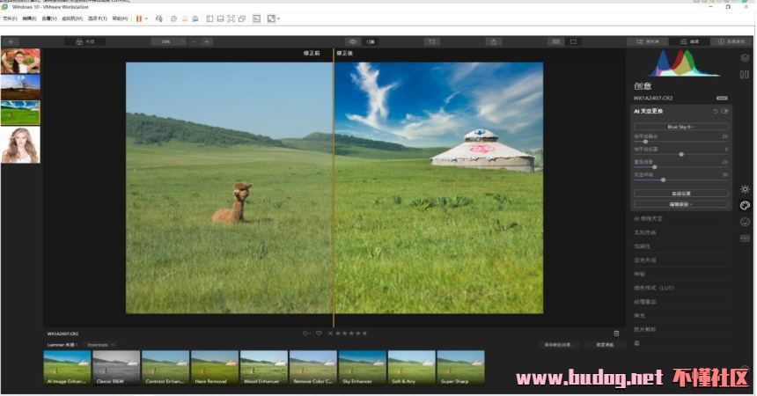Open the zoom percentage dropdown

(x=169, y=41)
